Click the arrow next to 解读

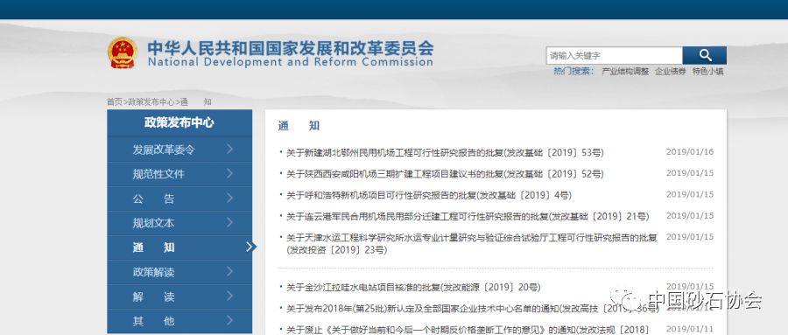point(229,297)
